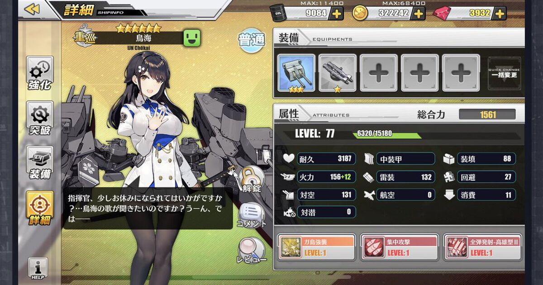543x285 pixels.
Task: Open the レビュー magnifier icon
Action: [x=251, y=251]
